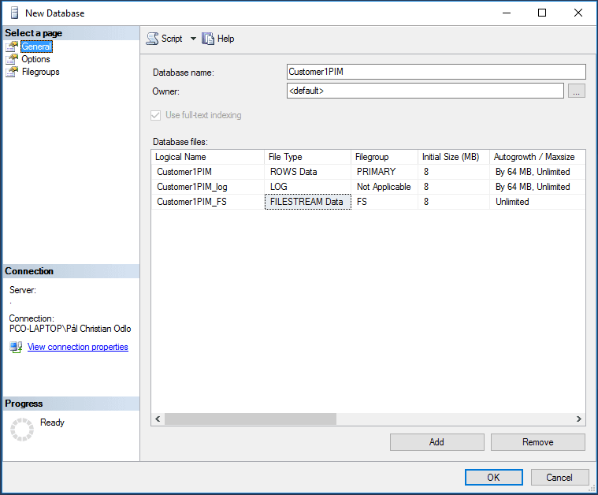Click the File Type column header
Screen dimensions: 598x495
tap(307, 157)
